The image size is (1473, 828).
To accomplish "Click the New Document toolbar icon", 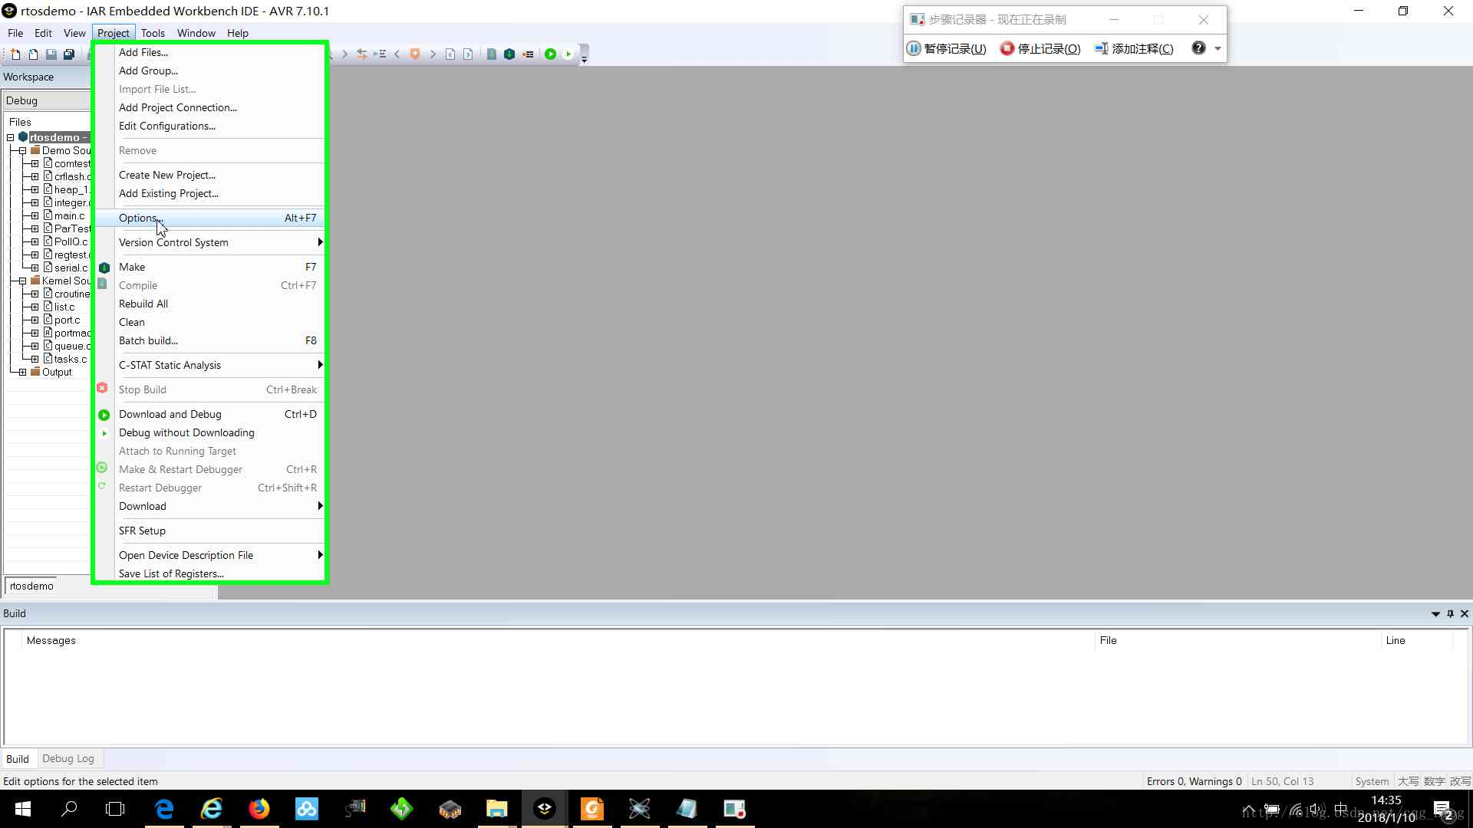I will tap(15, 54).
